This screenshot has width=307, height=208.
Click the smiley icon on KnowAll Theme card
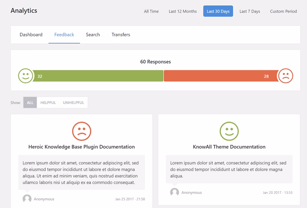pyautogui.click(x=229, y=131)
